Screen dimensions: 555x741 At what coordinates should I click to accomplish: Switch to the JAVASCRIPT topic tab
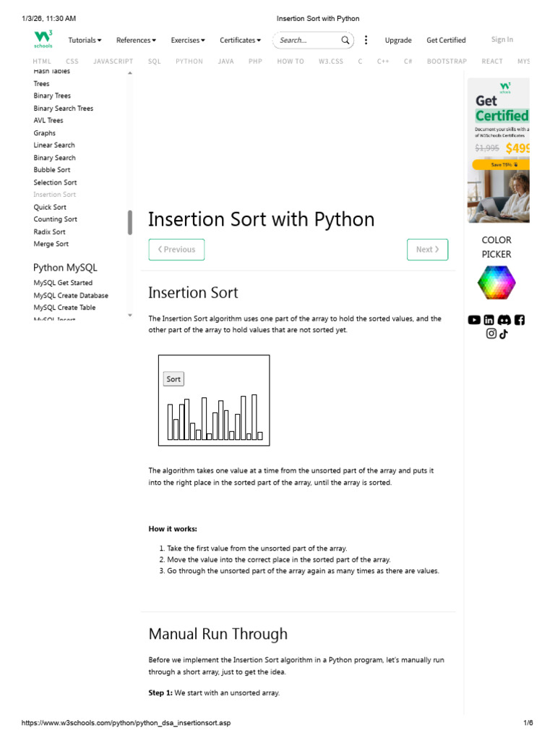click(x=113, y=62)
